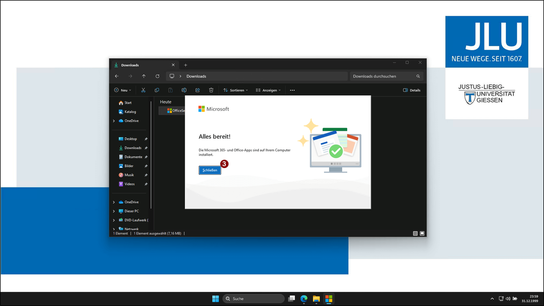Click the Office installer taskbar icon
Screen dimensions: 544x306
(x=329, y=299)
